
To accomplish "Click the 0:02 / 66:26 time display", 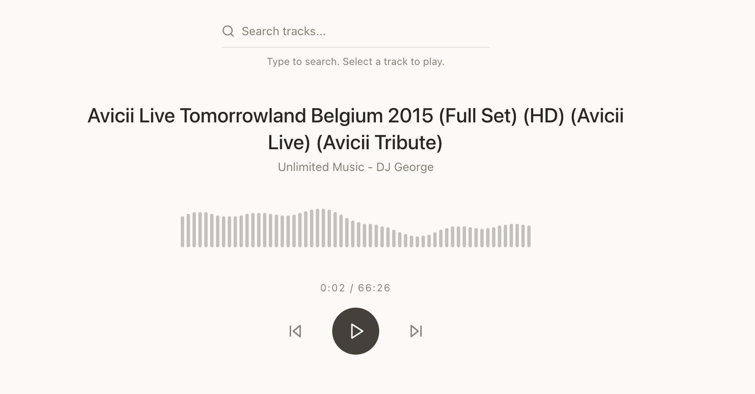I will tap(355, 288).
